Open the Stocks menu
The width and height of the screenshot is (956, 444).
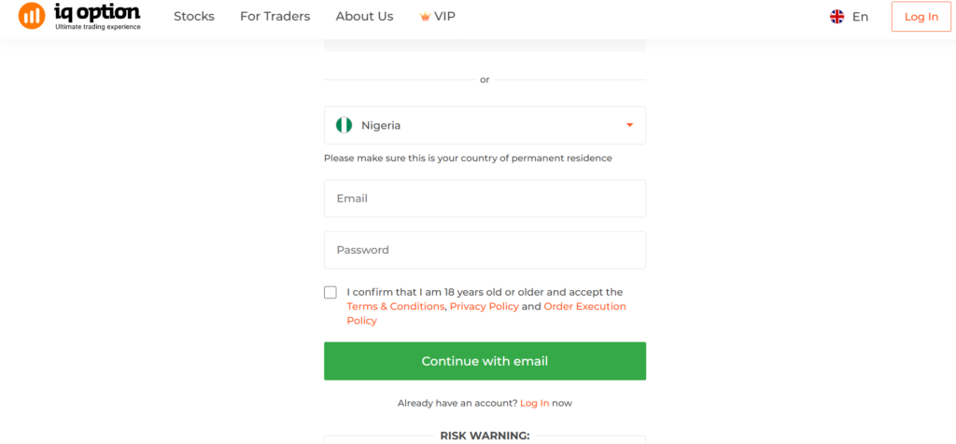(x=194, y=17)
